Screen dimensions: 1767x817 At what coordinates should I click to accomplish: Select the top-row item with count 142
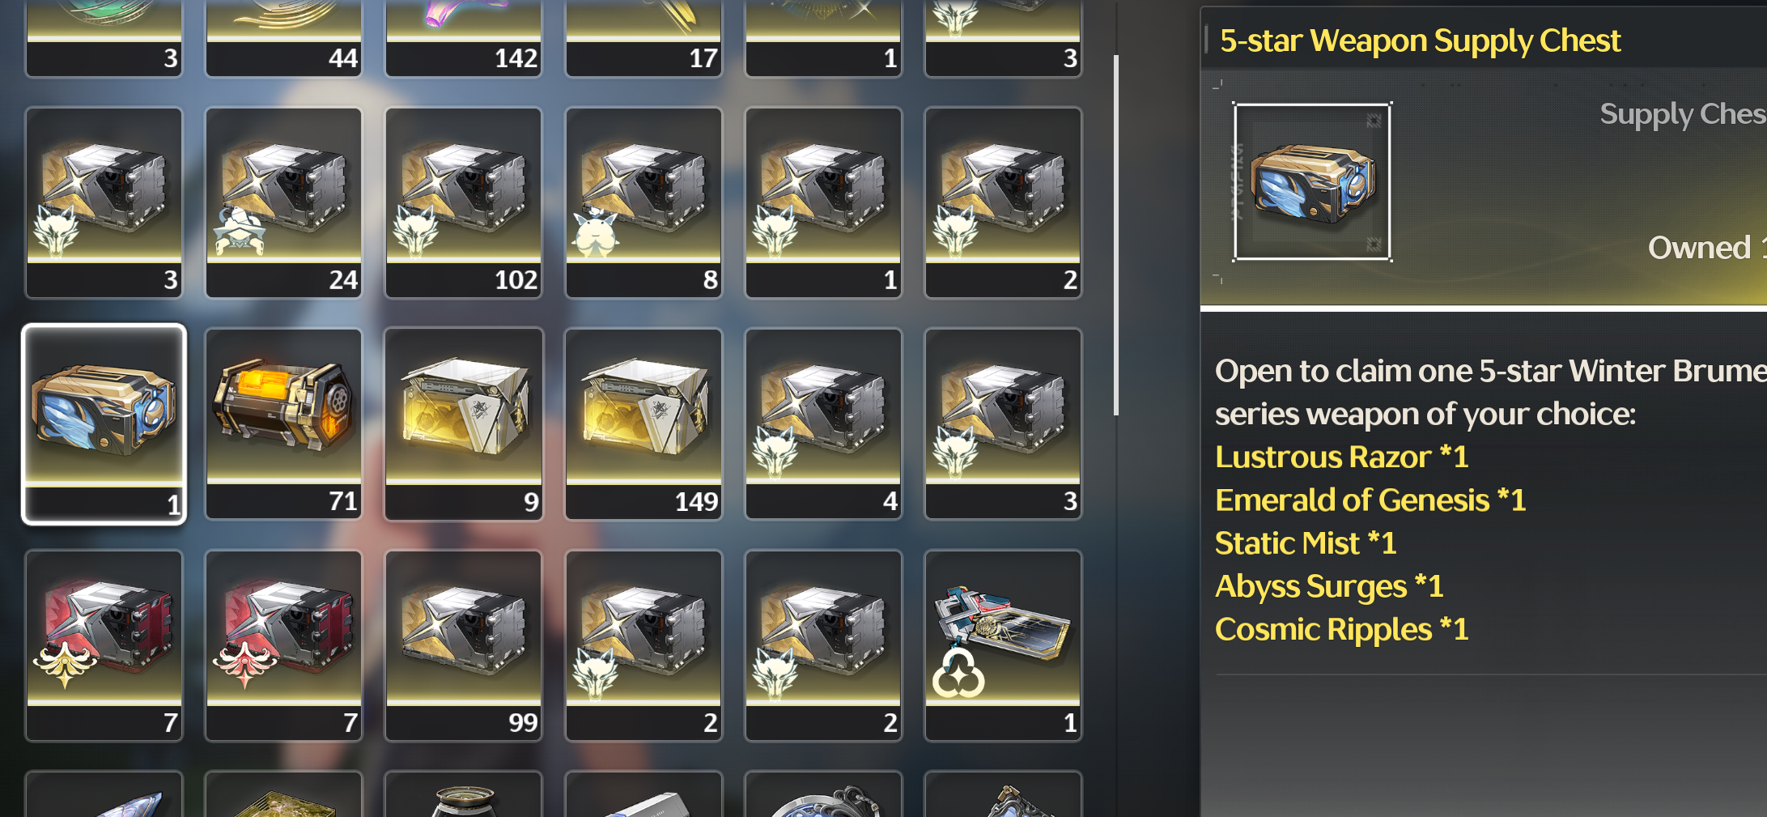pyautogui.click(x=463, y=38)
